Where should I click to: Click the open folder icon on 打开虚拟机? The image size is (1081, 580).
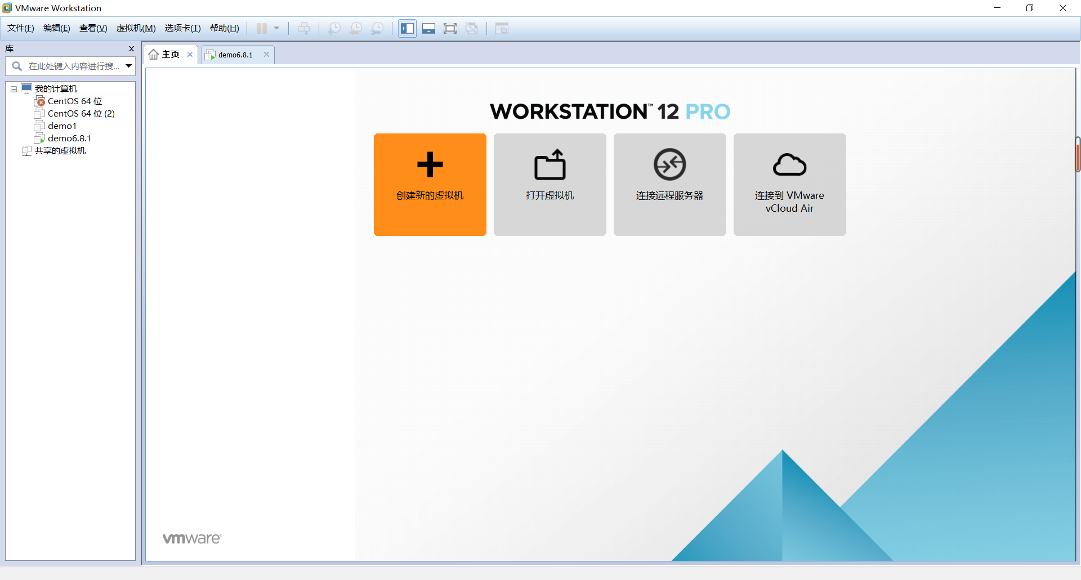tap(550, 164)
